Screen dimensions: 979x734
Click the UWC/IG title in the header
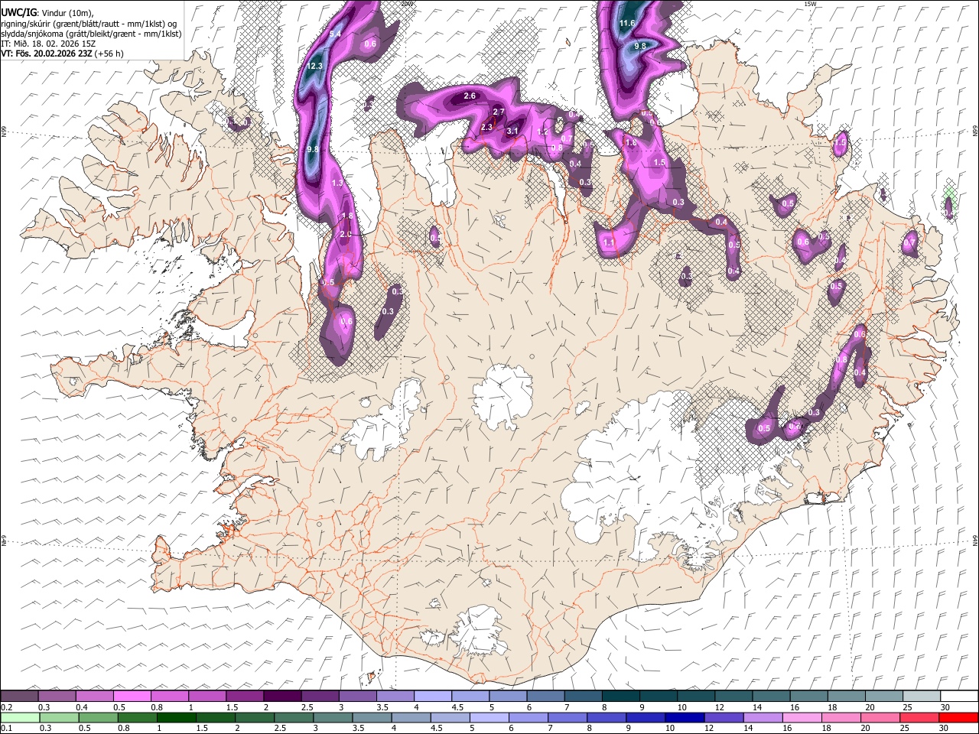18,13
